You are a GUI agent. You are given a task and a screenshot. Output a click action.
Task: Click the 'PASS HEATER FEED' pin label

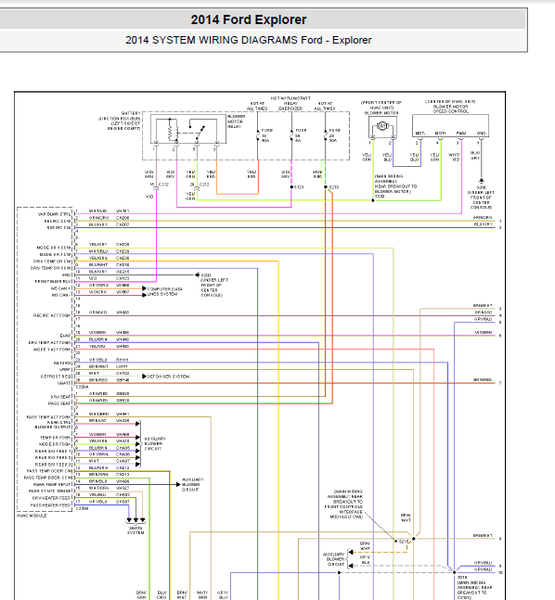point(51,505)
